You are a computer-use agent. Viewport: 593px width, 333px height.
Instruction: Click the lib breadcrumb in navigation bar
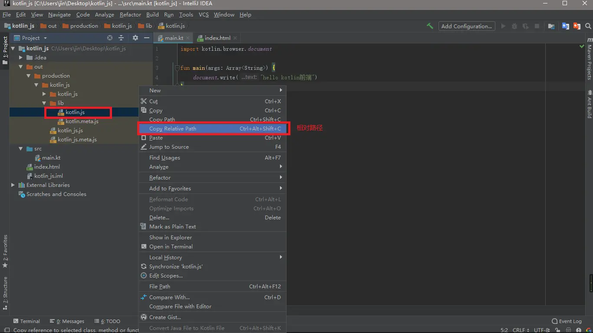pos(145,26)
